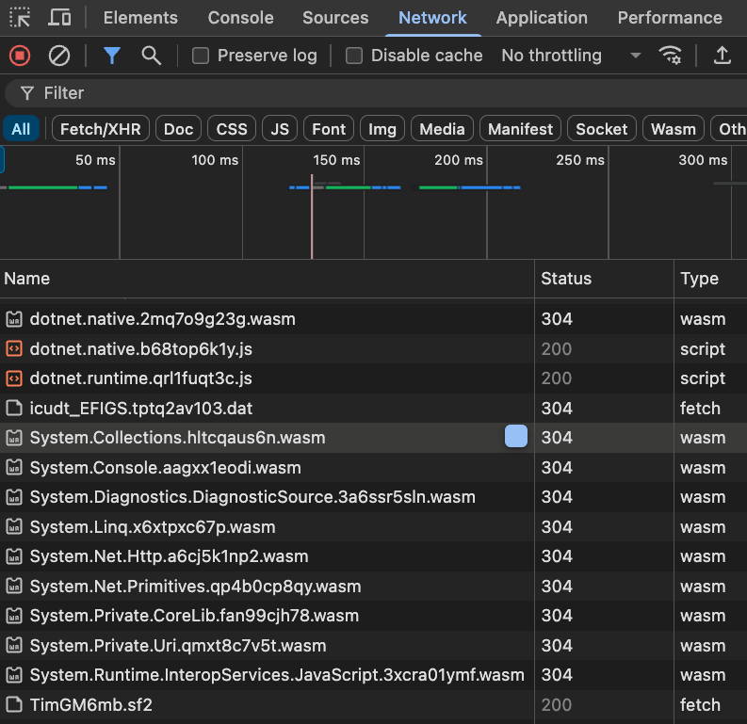
Task: Stop recording network log
Action: coord(20,56)
